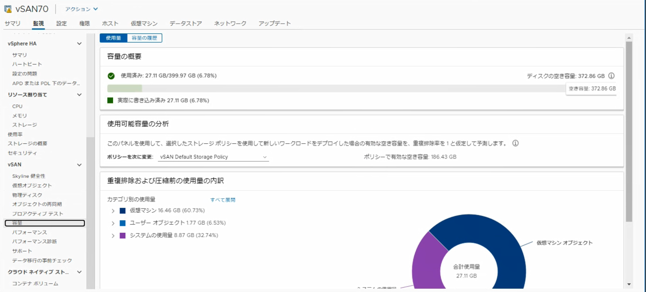Open 仮想オブジェクト under vSAN

coord(32,185)
